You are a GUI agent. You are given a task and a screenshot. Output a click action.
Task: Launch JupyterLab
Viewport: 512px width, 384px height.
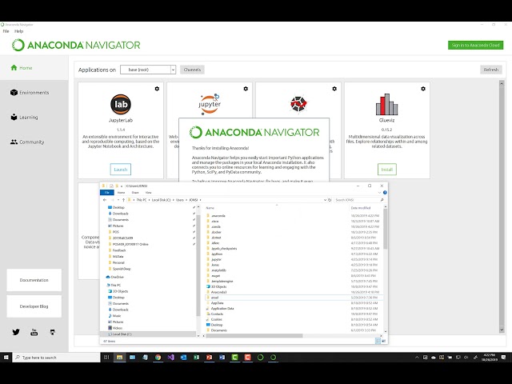click(121, 170)
